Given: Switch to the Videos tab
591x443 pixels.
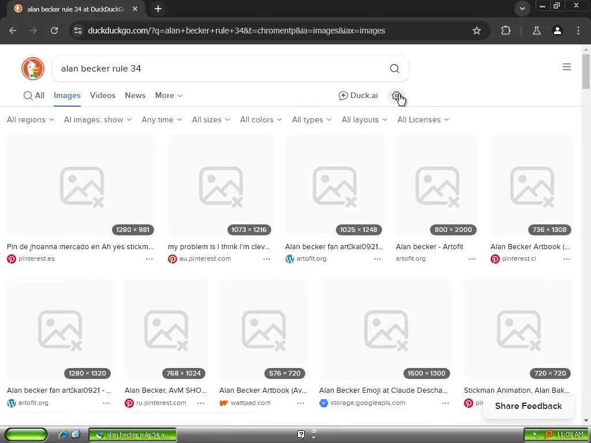Looking at the screenshot, I should (x=103, y=96).
